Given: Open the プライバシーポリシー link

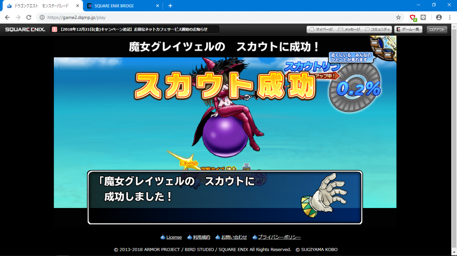Looking at the screenshot, I should click(x=279, y=237).
